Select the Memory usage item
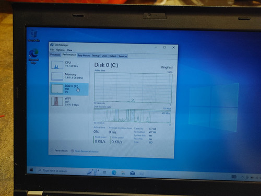Image resolution: width=261 pixels, height=196 pixels. tap(69, 76)
